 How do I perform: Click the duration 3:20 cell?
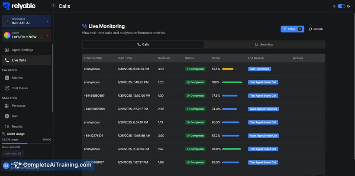click(x=161, y=136)
